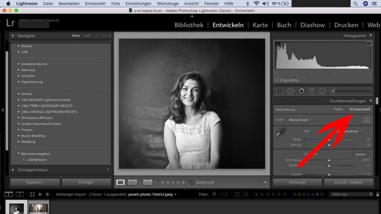
Task: Select the second filmstrip thumbnail
Action: tap(38, 209)
